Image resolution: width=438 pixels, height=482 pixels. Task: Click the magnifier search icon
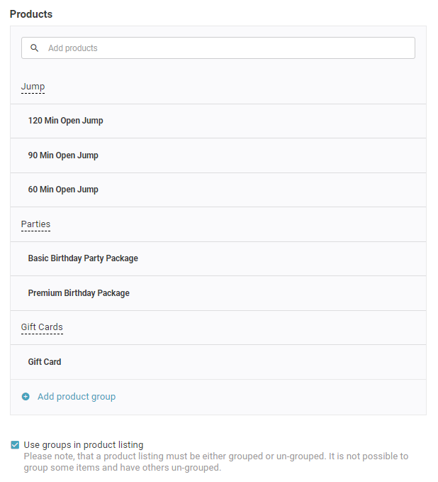(x=34, y=48)
